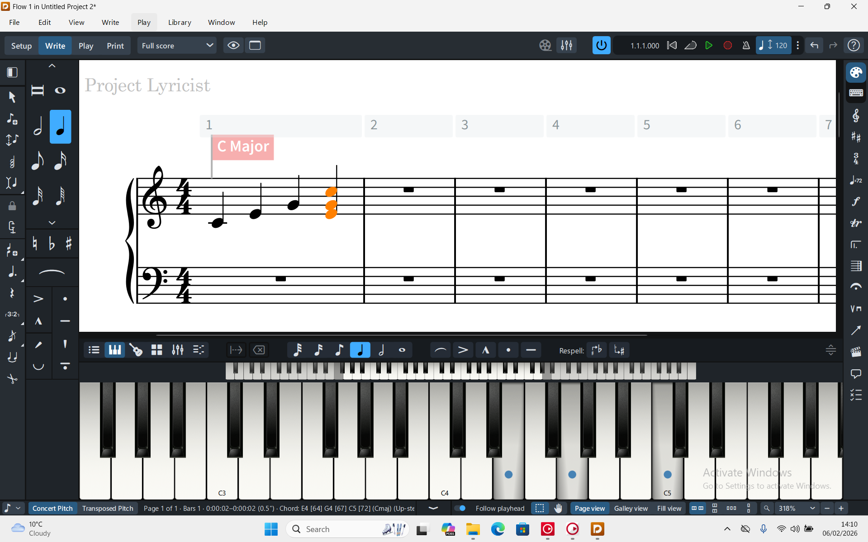The height and width of the screenshot is (542, 868).
Task: Select the half note duration in left panel
Action: tap(38, 127)
